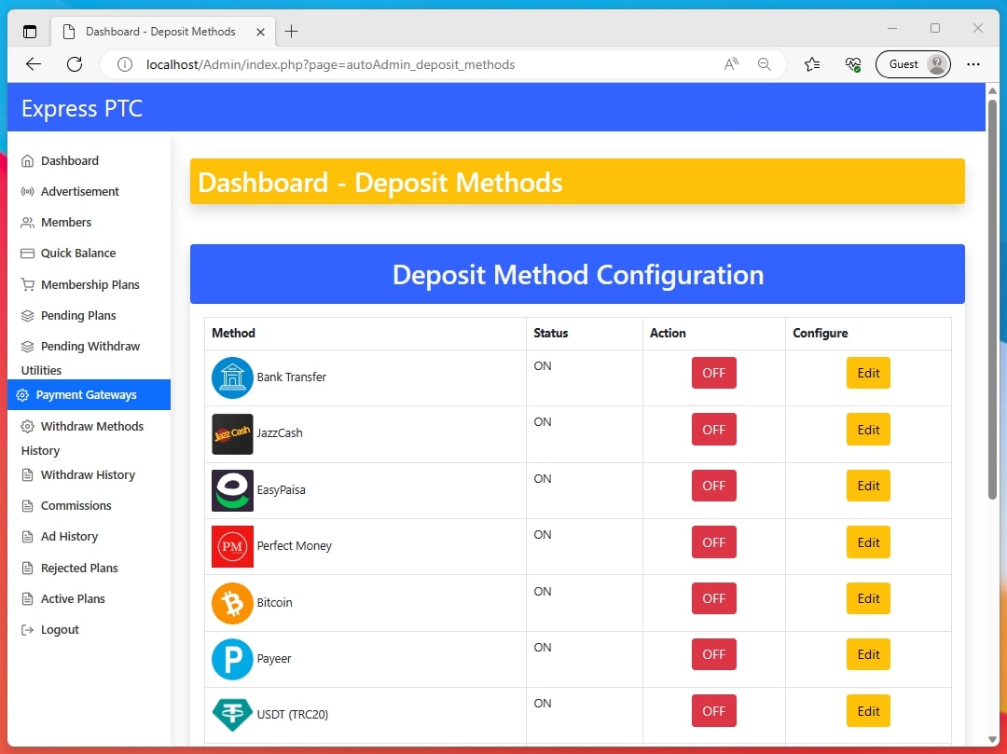This screenshot has height=754, width=1007.
Task: Open Guest profile button
Action: pos(913,64)
